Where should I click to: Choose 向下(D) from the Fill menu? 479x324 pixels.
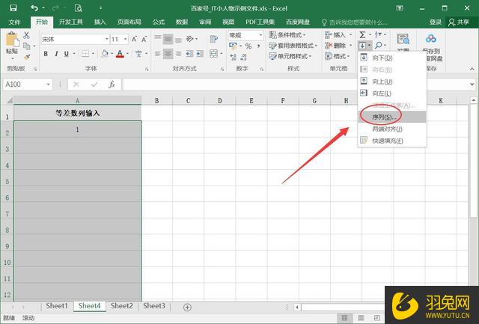(392, 58)
